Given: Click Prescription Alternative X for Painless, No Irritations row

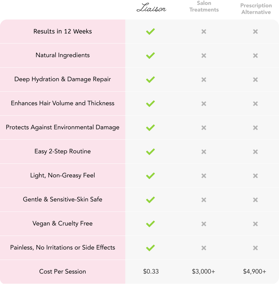Looking at the screenshot, I should tap(255, 248).
